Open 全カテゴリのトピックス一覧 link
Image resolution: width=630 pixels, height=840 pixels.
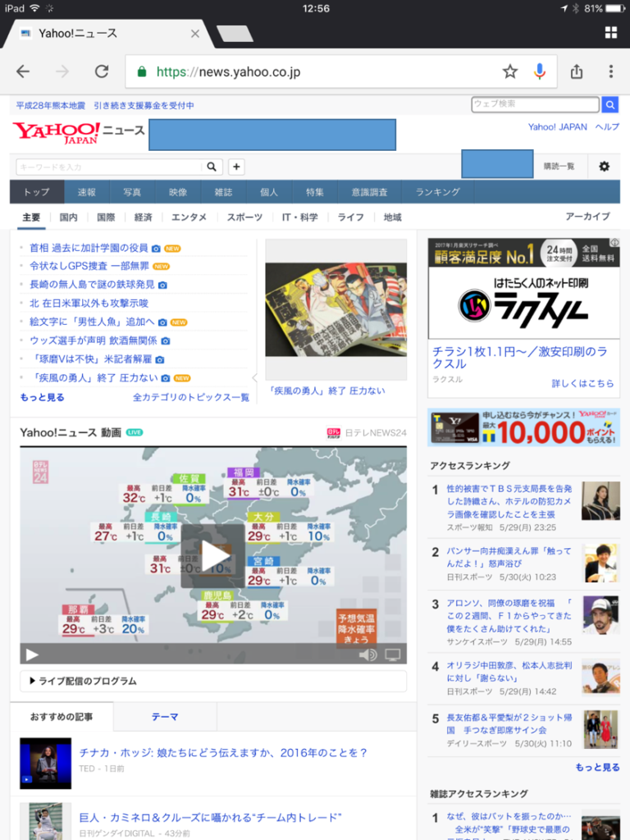[x=190, y=397]
